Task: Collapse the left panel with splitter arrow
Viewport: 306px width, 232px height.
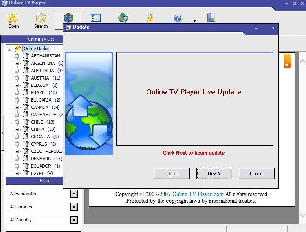Action: [2, 133]
